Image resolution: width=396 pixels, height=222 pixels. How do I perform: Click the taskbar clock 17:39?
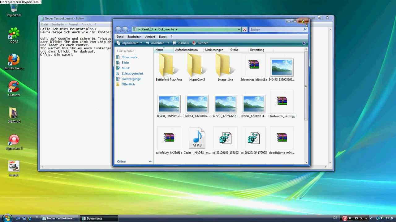[389, 218]
